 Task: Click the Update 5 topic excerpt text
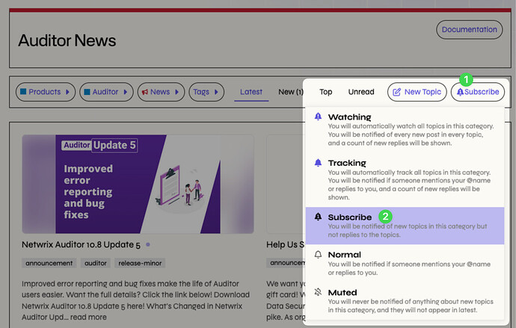pyautogui.click(x=135, y=300)
